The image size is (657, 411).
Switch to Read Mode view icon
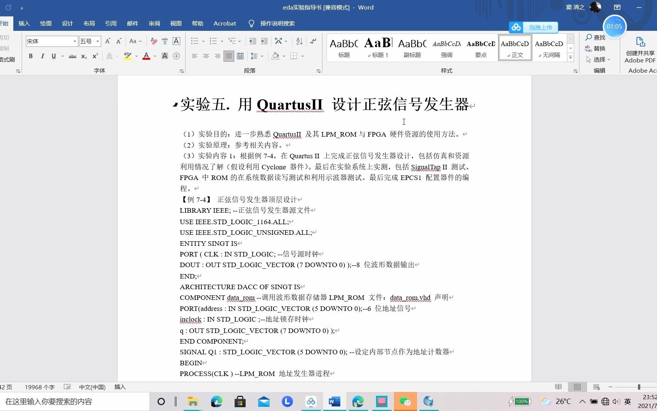click(x=558, y=387)
